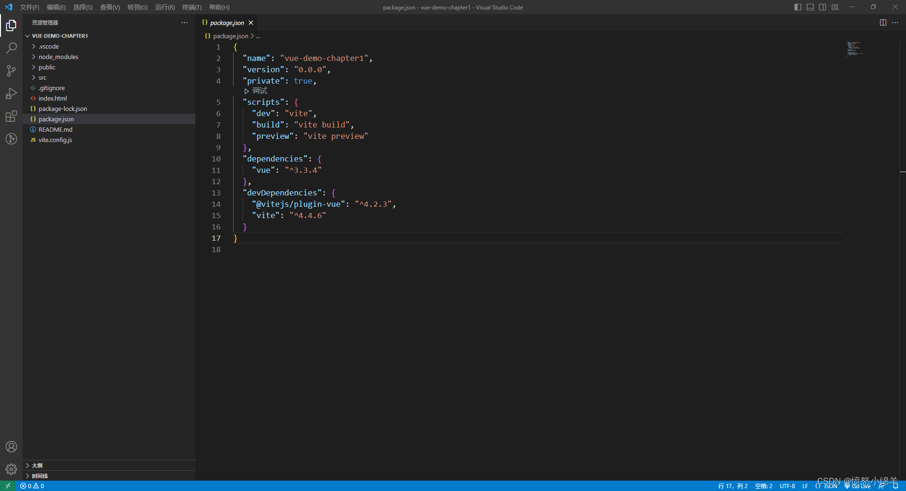Click line number 10 in gutter
This screenshot has width=906, height=491.
point(216,159)
